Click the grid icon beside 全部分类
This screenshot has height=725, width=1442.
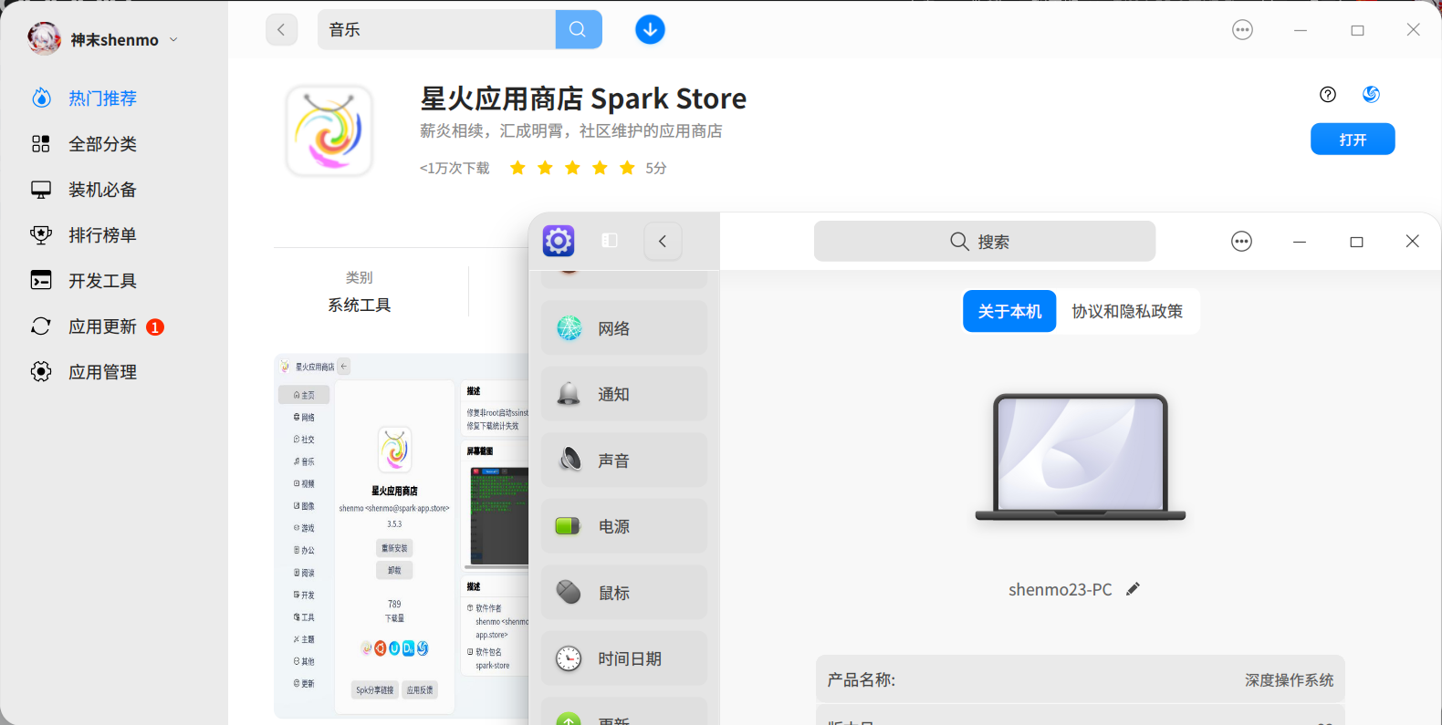[41, 144]
